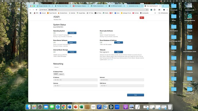Select DHCP for IP Address Setup
The width and height of the screenshot is (198, 111).
[56, 74]
